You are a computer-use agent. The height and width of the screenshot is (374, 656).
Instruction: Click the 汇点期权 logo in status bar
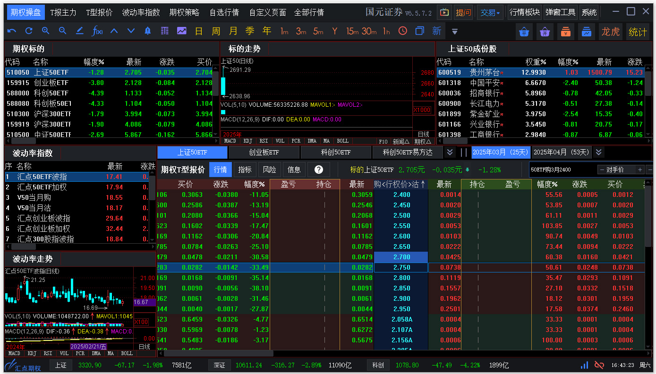coord(23,366)
